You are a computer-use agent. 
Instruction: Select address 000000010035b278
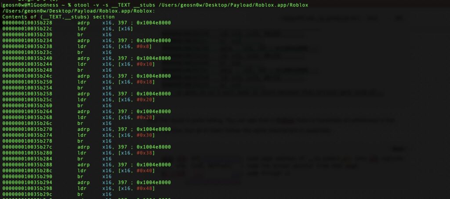pyautogui.click(x=28, y=141)
